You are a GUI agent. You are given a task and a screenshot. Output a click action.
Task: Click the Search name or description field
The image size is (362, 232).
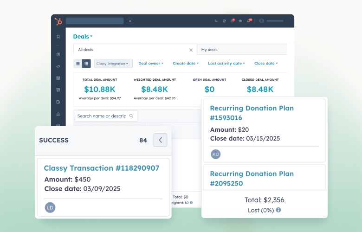point(101,116)
